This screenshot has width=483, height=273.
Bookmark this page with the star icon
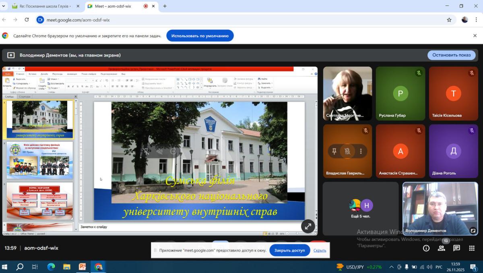449,20
